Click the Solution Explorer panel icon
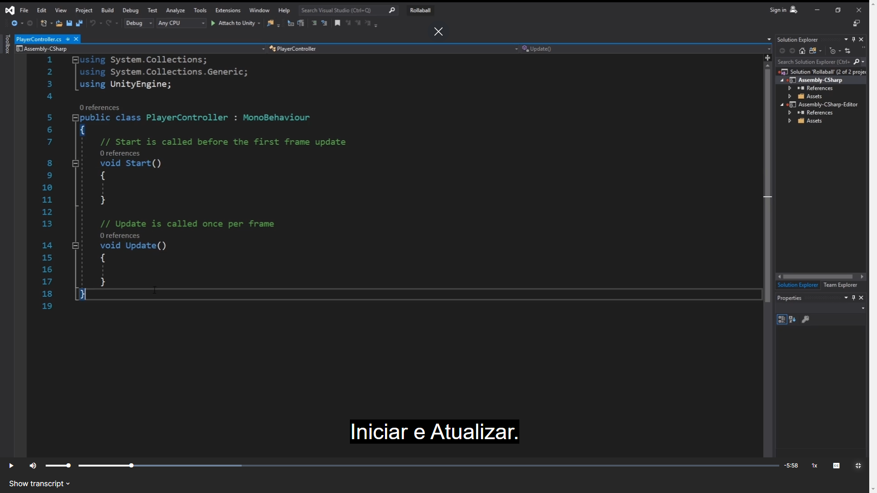Screen dimensions: 877x493 point(796,284)
